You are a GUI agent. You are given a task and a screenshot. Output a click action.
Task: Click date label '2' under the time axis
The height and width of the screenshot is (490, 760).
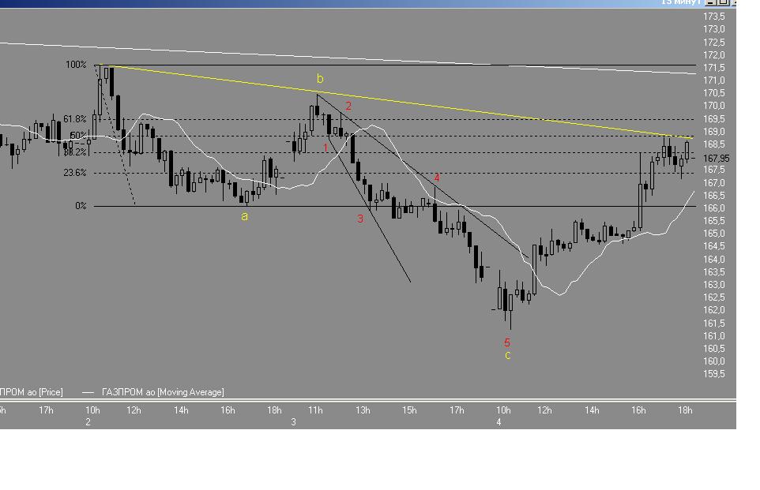(88, 422)
